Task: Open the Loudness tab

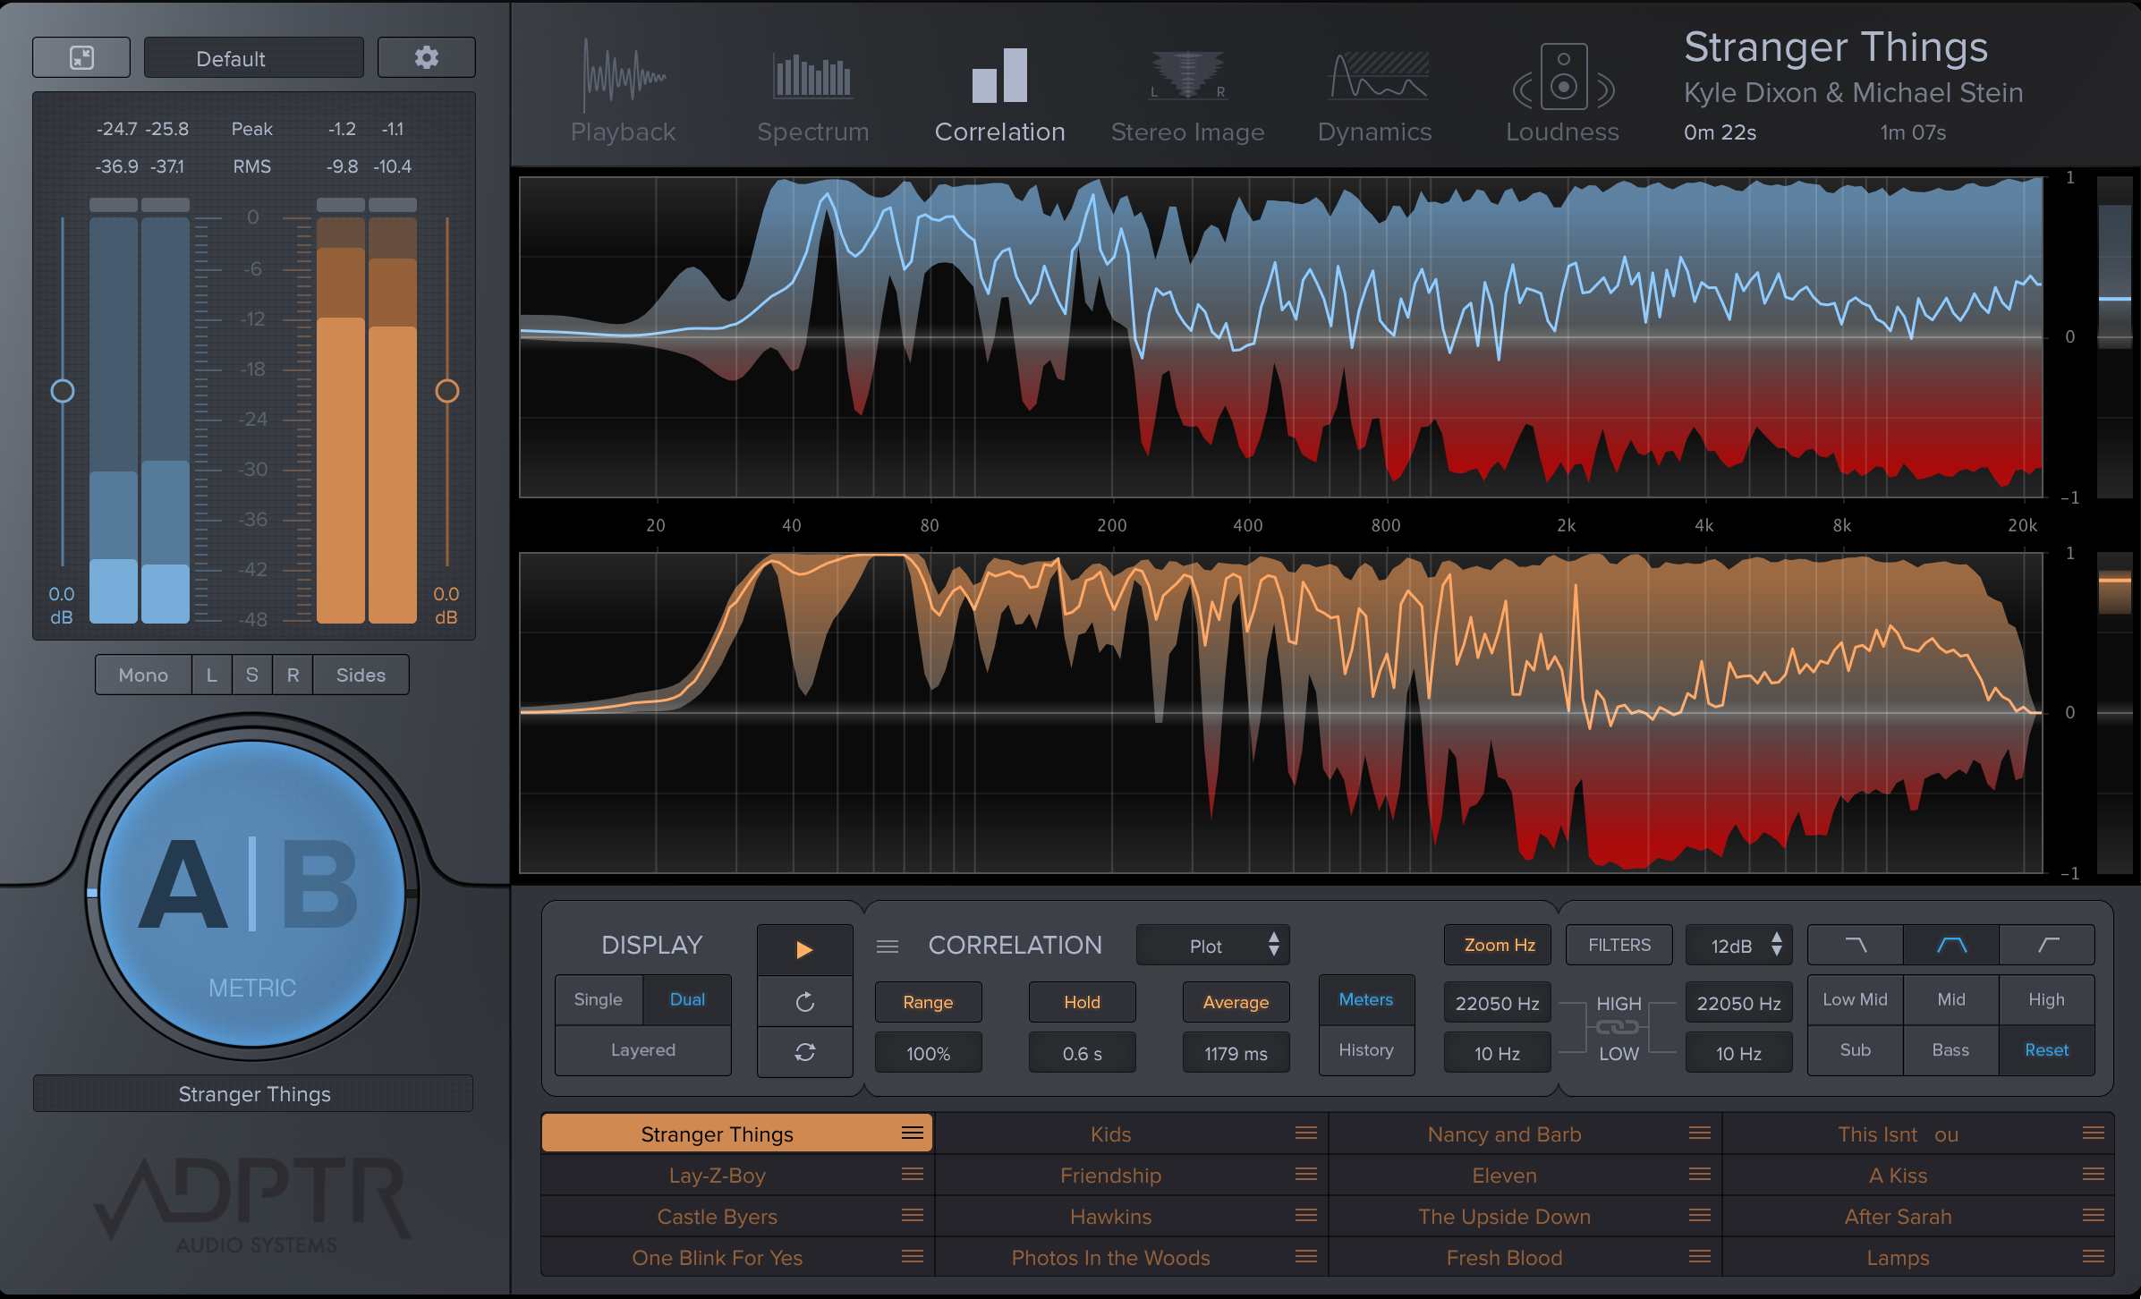Action: (1562, 92)
